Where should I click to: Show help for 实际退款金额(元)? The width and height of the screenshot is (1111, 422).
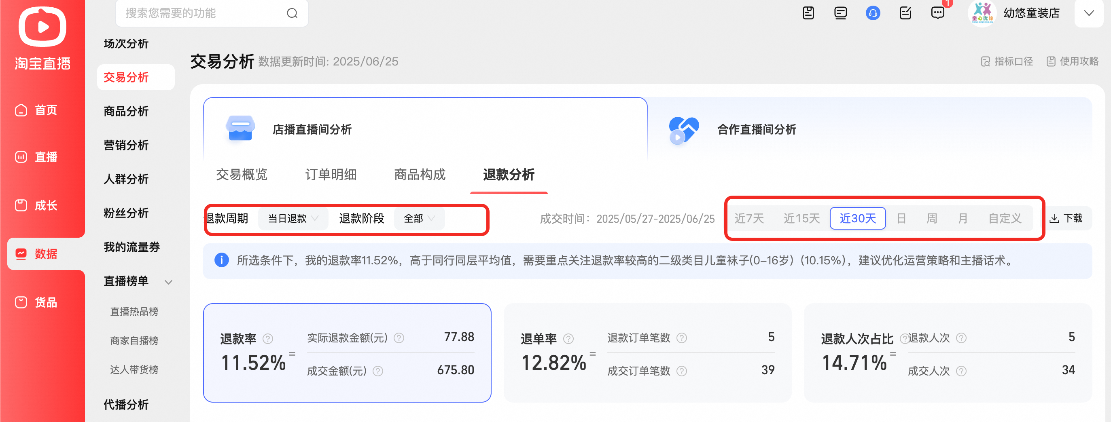coord(399,338)
